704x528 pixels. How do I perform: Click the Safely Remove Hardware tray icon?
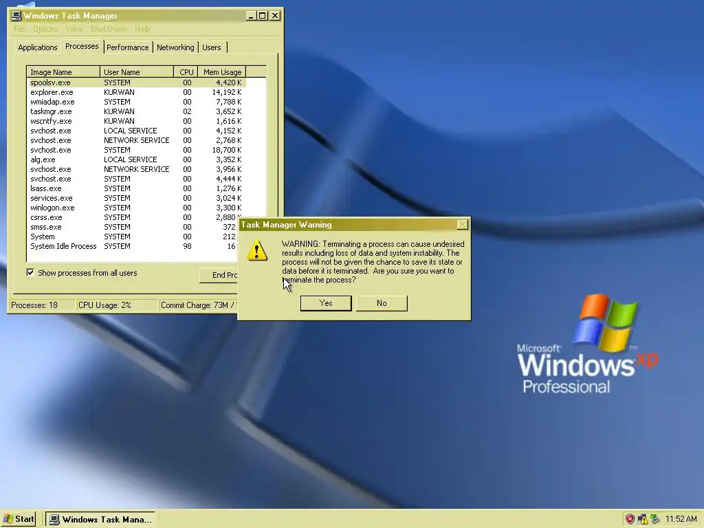click(x=654, y=520)
